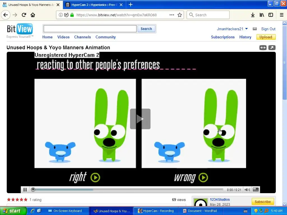Click the BitView logo
Image resolution: width=287 pixels, height=215 pixels.
tap(20, 31)
